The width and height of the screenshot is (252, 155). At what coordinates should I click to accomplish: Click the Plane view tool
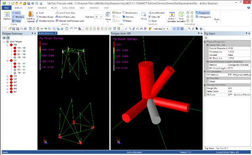[108, 17]
